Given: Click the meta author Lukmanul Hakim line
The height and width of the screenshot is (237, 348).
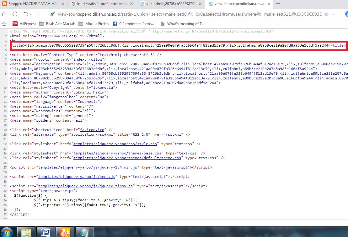Looking at the screenshot, I should tap(59, 92).
